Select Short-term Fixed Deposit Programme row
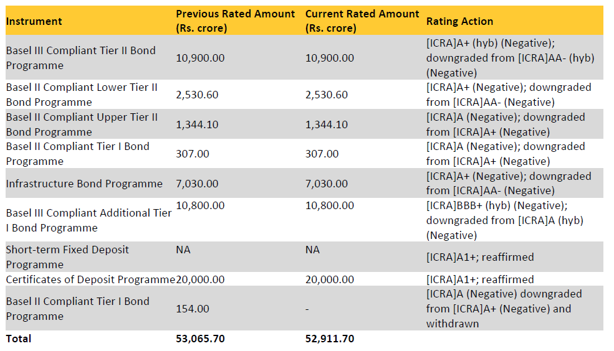This screenshot has width=614, height=351. click(x=67, y=257)
